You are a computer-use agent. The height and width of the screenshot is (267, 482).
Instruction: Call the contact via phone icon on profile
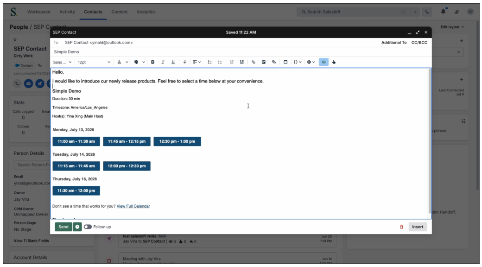click(17, 83)
